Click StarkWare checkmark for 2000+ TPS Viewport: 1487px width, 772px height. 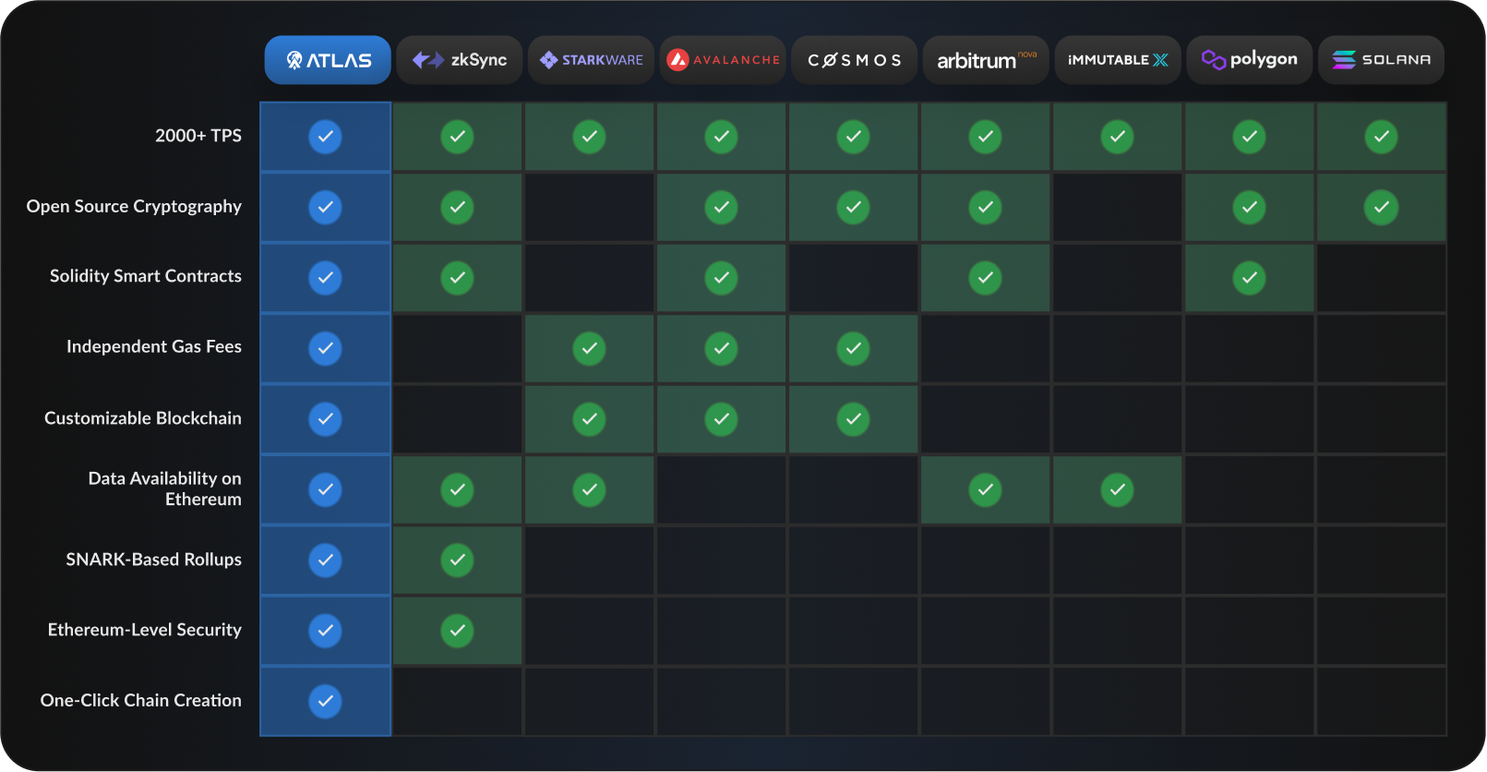click(589, 137)
